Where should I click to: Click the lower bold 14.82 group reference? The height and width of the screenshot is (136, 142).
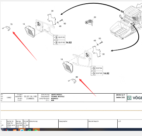click(x=106, y=73)
